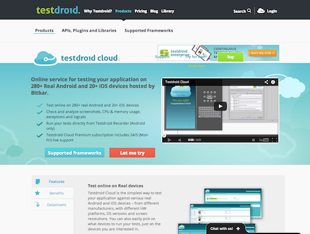
Task: Click the Benefits star icon
Action: [37, 193]
